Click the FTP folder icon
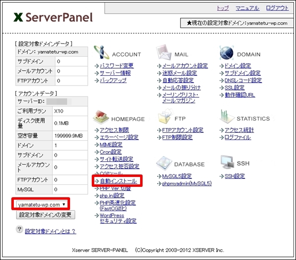The image size is (296, 260). [165, 117]
